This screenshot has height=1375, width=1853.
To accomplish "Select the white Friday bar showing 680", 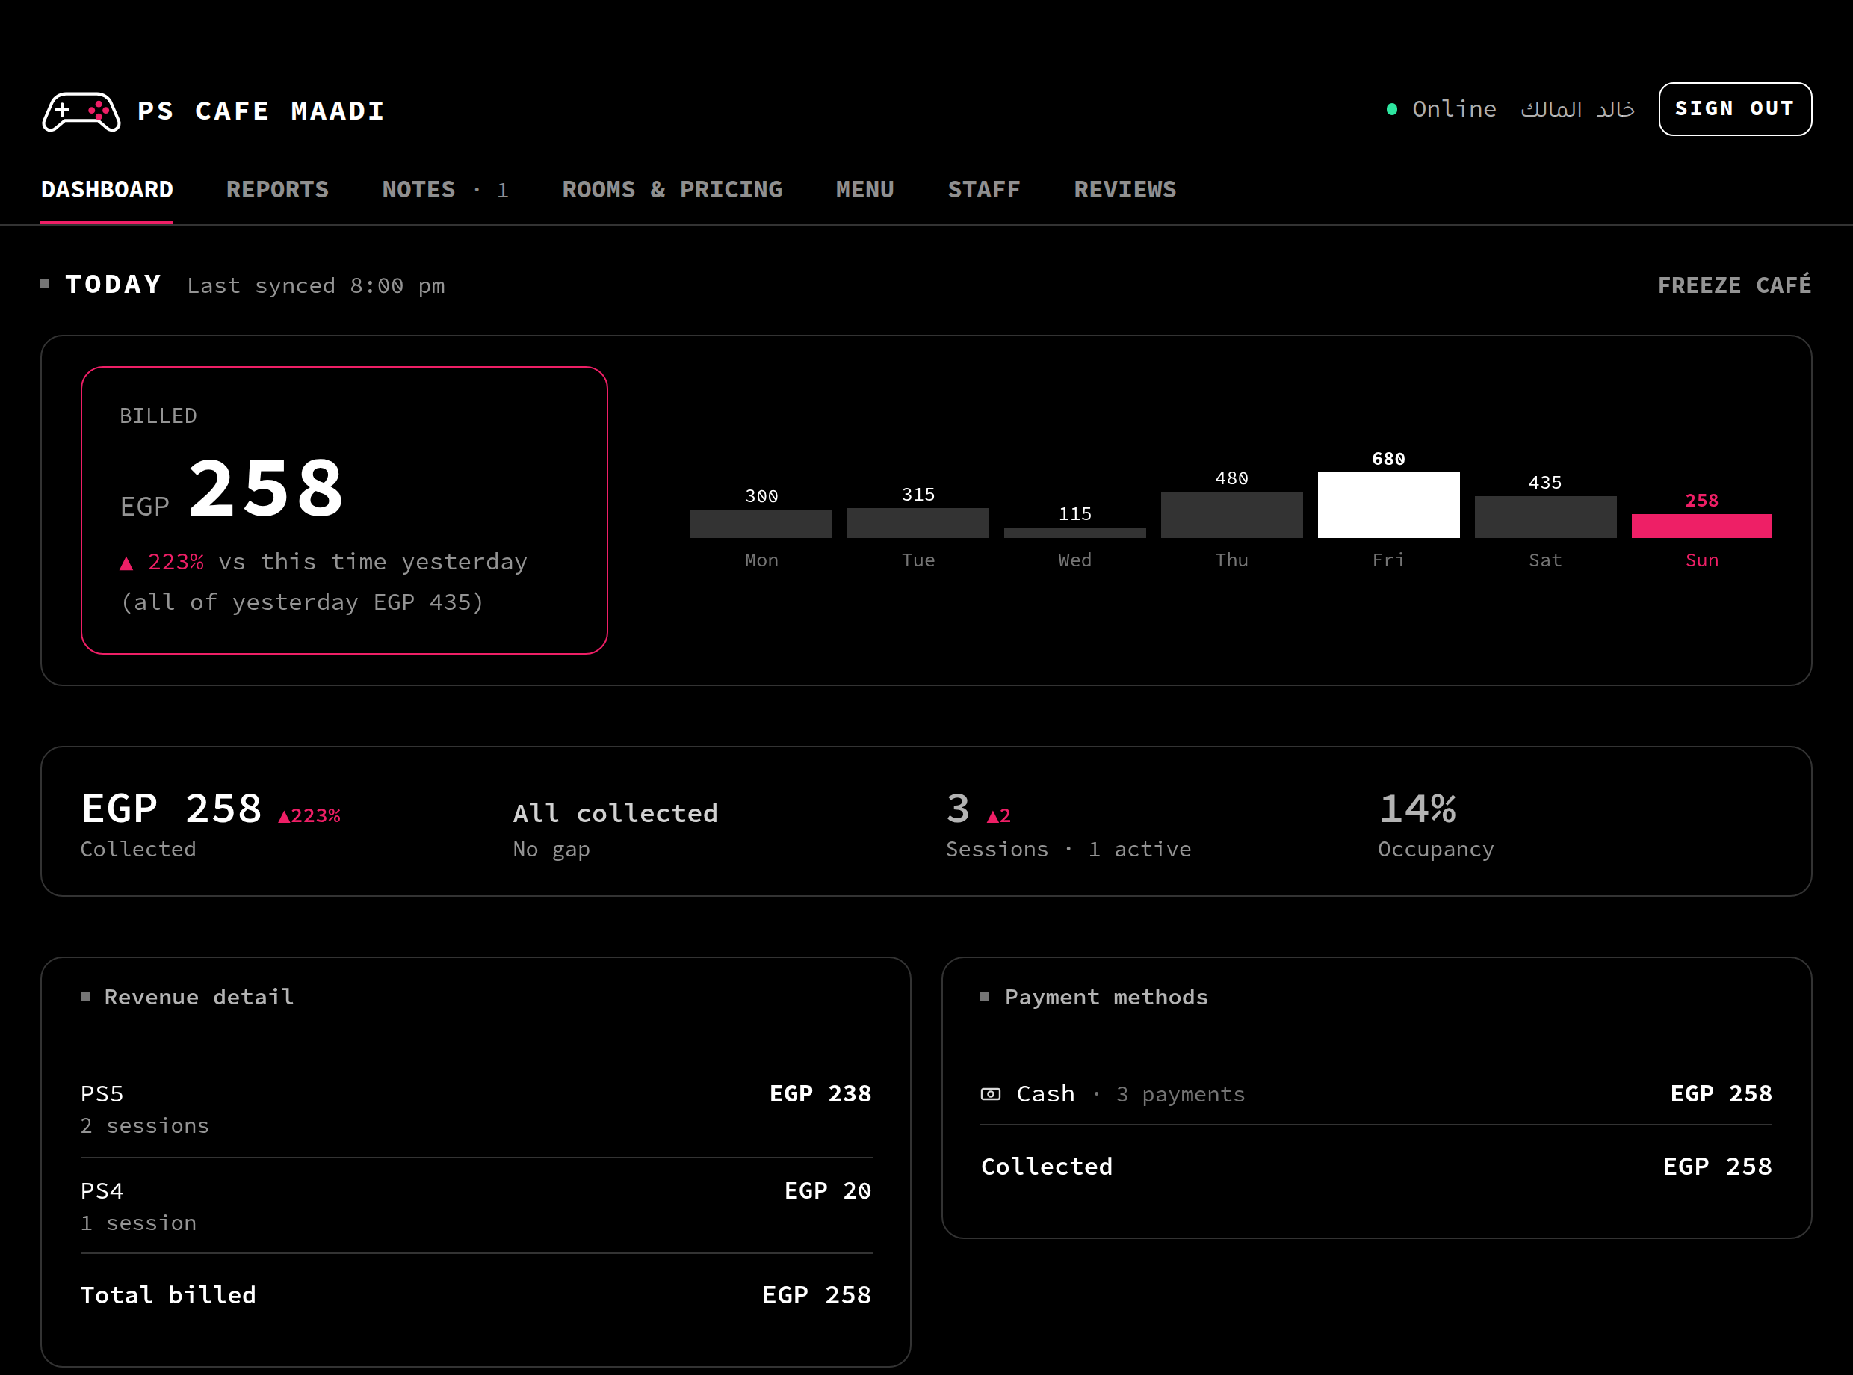I will (x=1389, y=504).
